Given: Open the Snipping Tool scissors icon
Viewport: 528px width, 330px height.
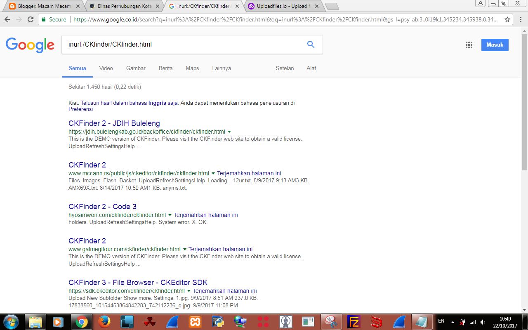Looking at the screenshot, I should pos(331,322).
